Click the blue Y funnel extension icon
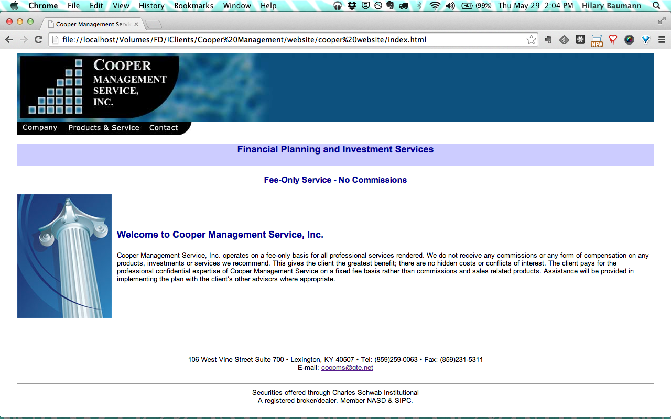Viewport: 671px width, 419px height. tap(645, 40)
